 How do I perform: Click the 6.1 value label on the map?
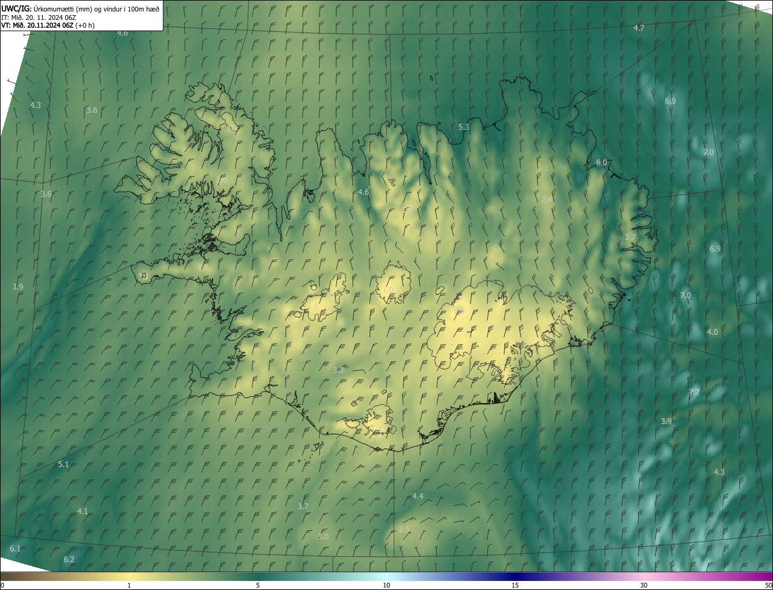(15, 549)
